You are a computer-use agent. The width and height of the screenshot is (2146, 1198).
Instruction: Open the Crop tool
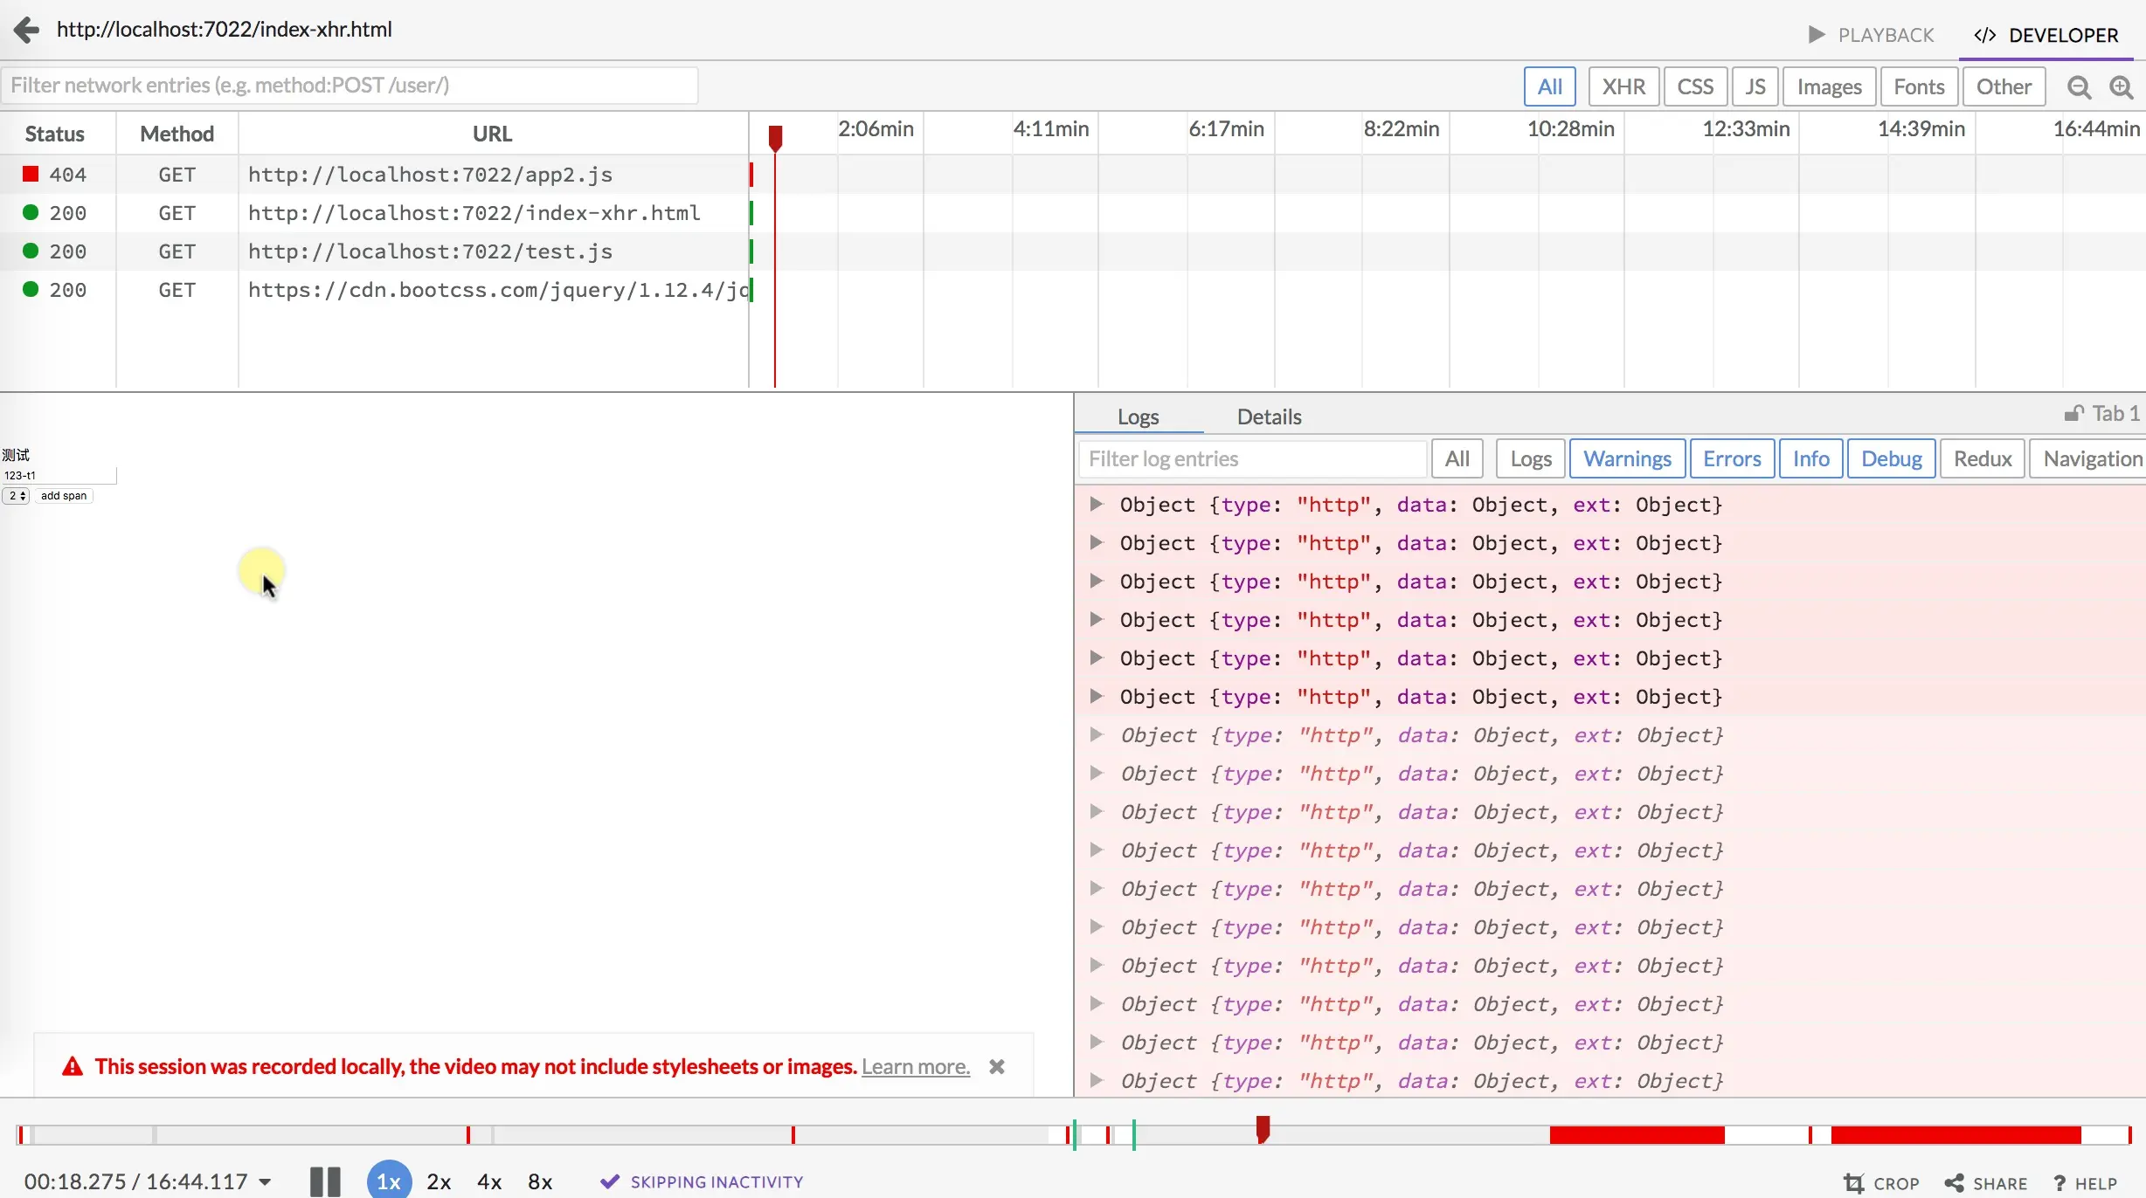pyautogui.click(x=1881, y=1183)
